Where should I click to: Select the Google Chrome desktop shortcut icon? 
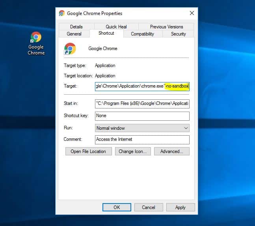36,43
